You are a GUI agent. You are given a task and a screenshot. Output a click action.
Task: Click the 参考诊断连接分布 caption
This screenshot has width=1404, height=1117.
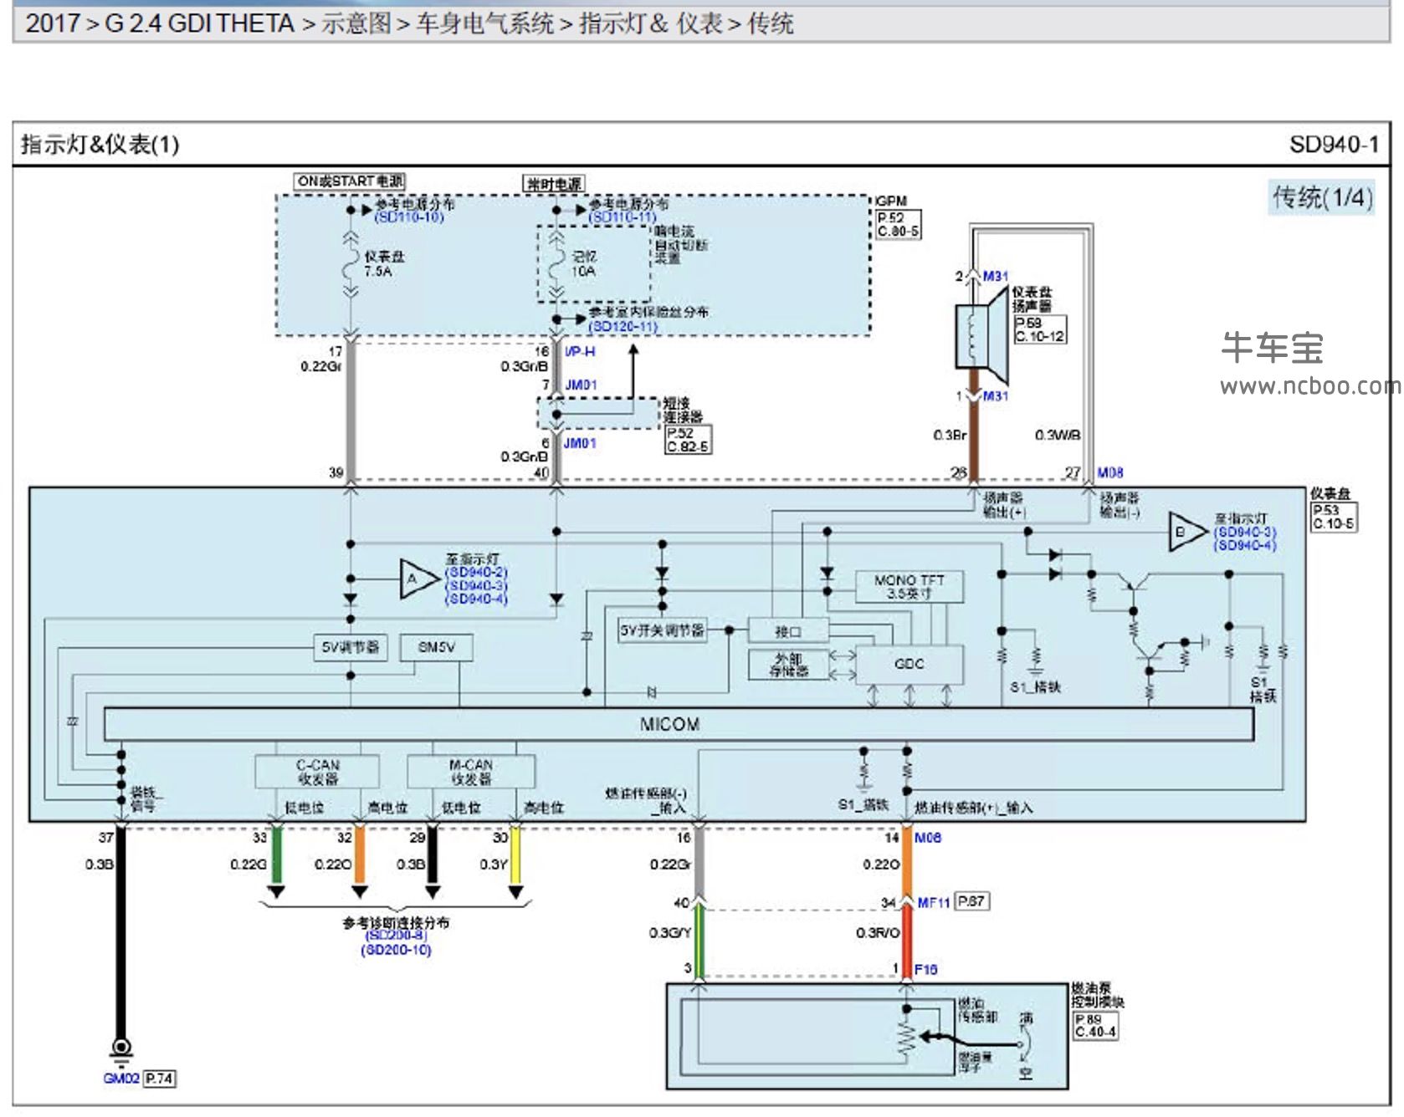396,922
